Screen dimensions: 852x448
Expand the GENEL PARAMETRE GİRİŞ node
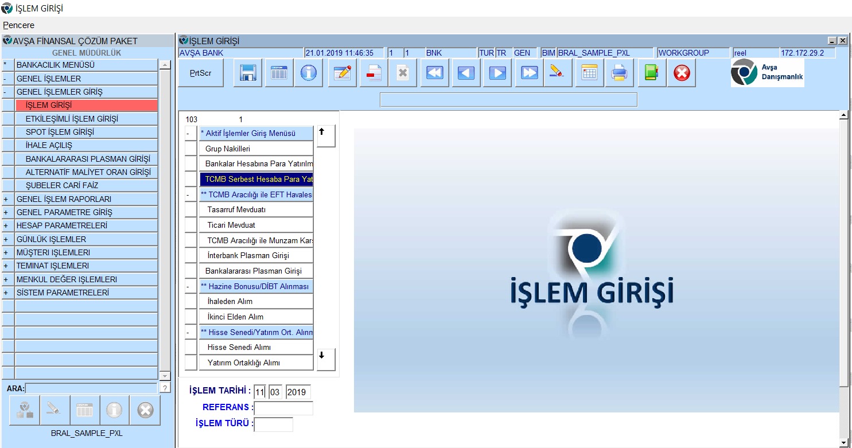7,212
